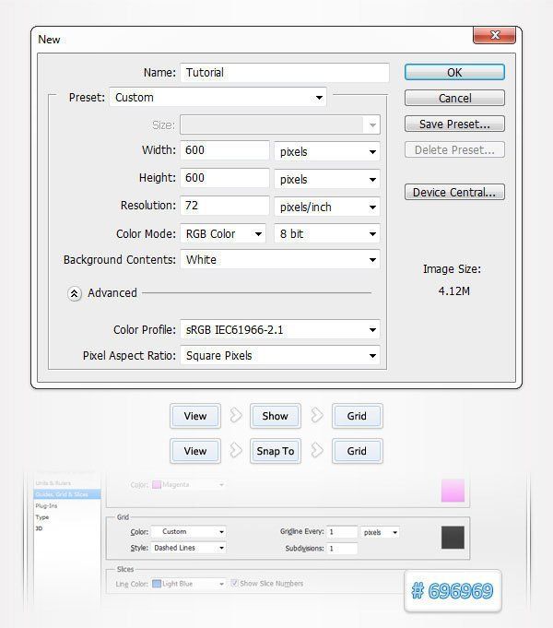Open the Magenta color dropdown
Image resolution: width=553 pixels, height=628 pixels.
pos(189,485)
